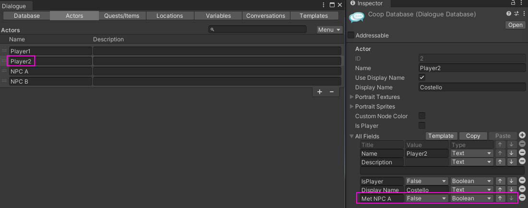Open Met NPC A value dropdown
Viewport: 528px width, 208px height.
(427, 198)
